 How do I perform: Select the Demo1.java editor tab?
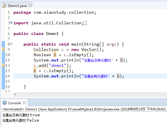click(17, 6)
